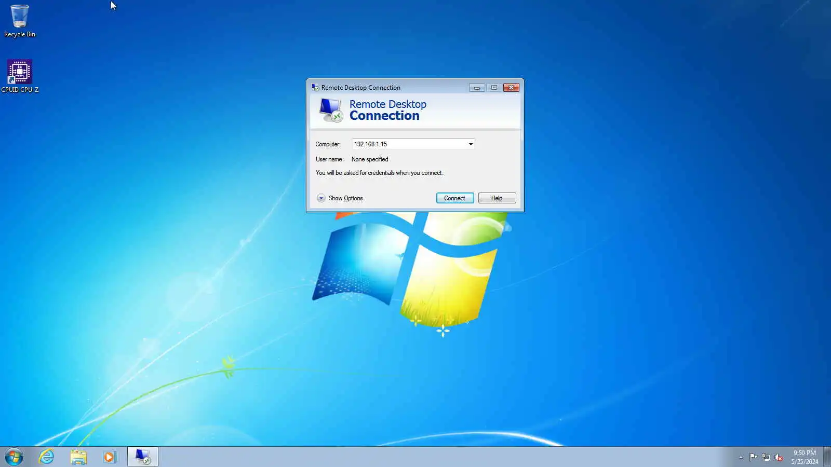The width and height of the screenshot is (831, 467).
Task: Select the Remote Desktop Connection taskbar button
Action: (143, 457)
